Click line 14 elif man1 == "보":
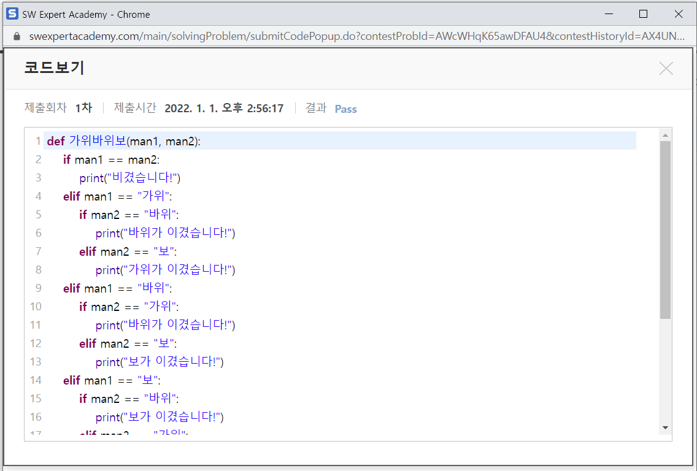Image resolution: width=697 pixels, height=471 pixels. point(112,380)
